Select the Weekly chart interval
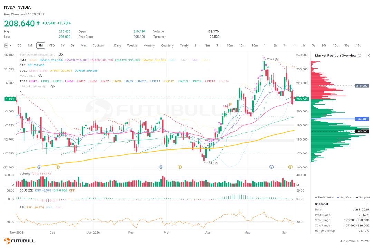Viewport: 373px width, 248px height. click(132, 45)
